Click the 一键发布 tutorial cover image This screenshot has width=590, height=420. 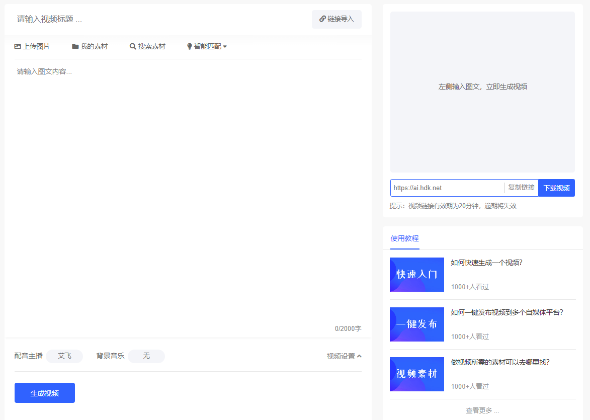click(417, 324)
